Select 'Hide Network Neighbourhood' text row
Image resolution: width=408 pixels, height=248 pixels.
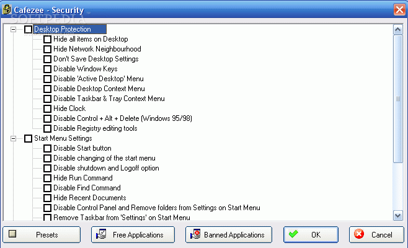click(97, 49)
